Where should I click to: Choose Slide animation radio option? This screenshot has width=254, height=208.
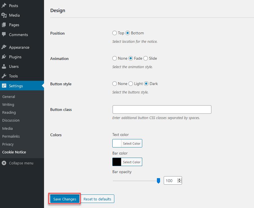point(146,58)
